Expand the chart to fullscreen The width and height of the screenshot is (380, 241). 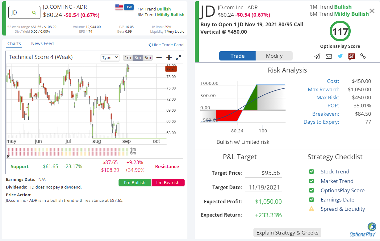(x=178, y=57)
